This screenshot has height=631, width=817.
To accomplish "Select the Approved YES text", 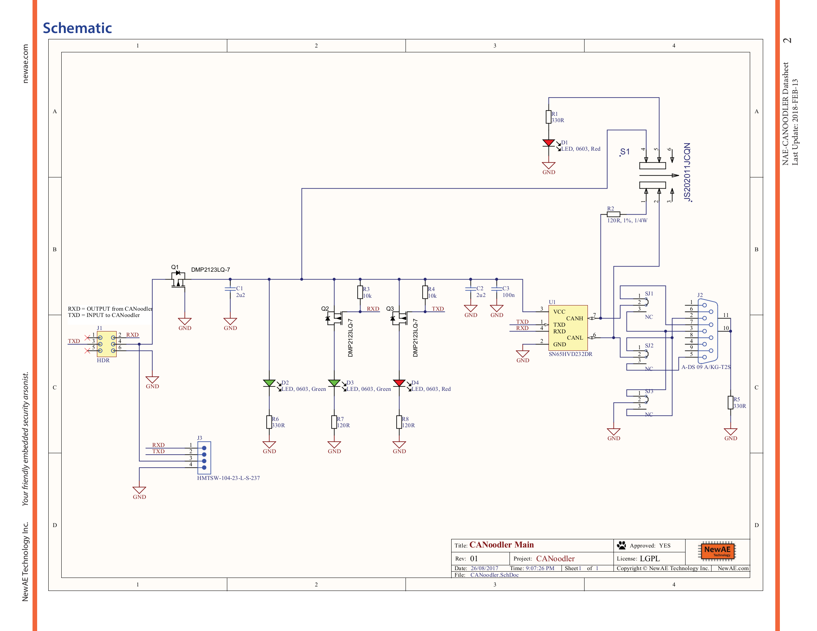I will [650, 545].
